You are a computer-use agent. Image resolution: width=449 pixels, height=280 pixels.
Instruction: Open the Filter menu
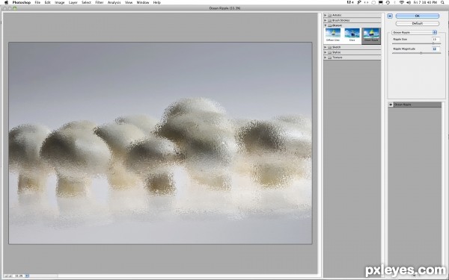click(100, 2)
